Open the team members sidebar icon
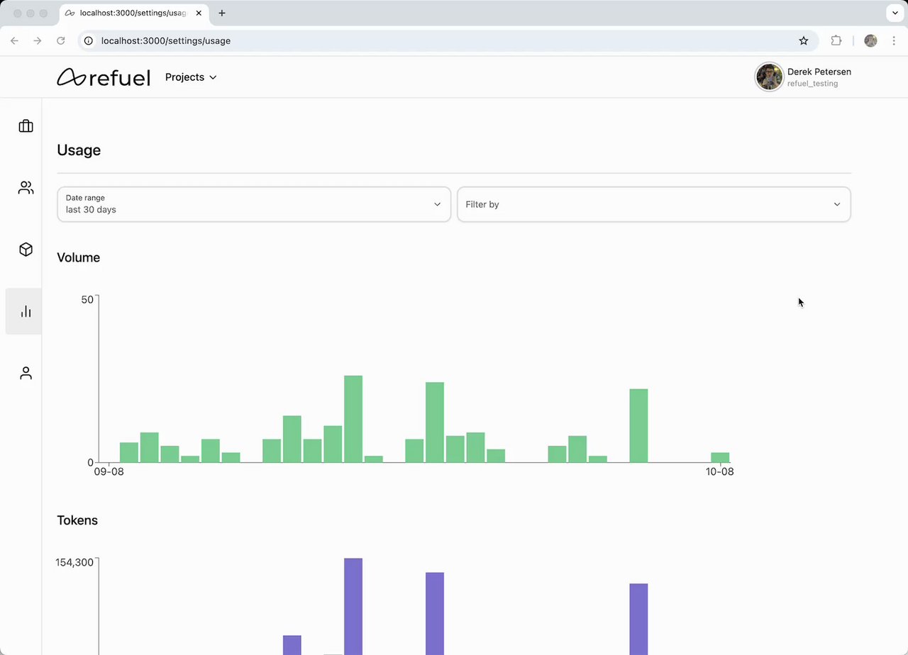The height and width of the screenshot is (655, 908). 26,188
